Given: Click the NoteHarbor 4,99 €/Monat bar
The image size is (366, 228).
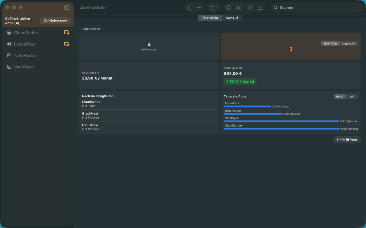Looking at the screenshot, I should (253, 114).
